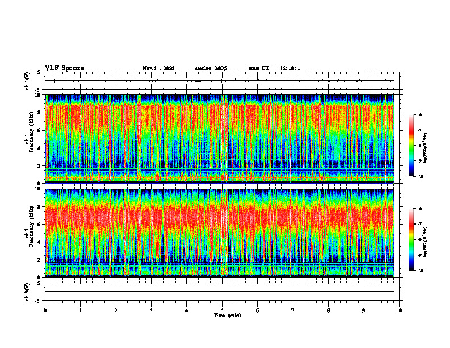
Task: Click the "ch.1(V)" axis label
Action: [x=27, y=81]
